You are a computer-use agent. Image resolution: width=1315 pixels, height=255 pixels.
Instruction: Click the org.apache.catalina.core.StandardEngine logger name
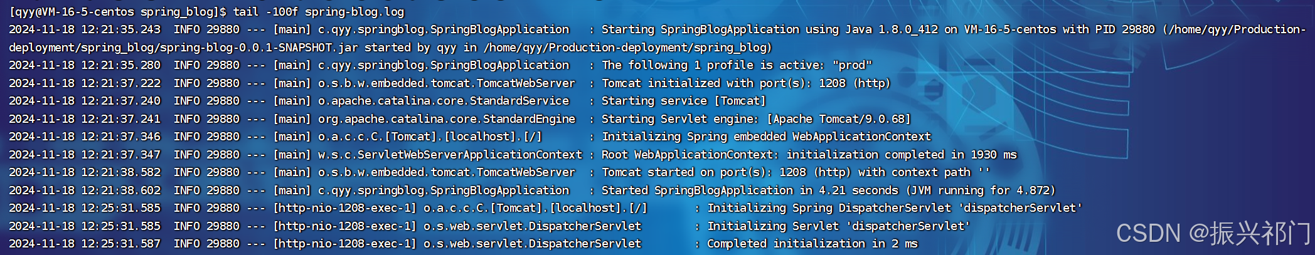click(x=446, y=119)
